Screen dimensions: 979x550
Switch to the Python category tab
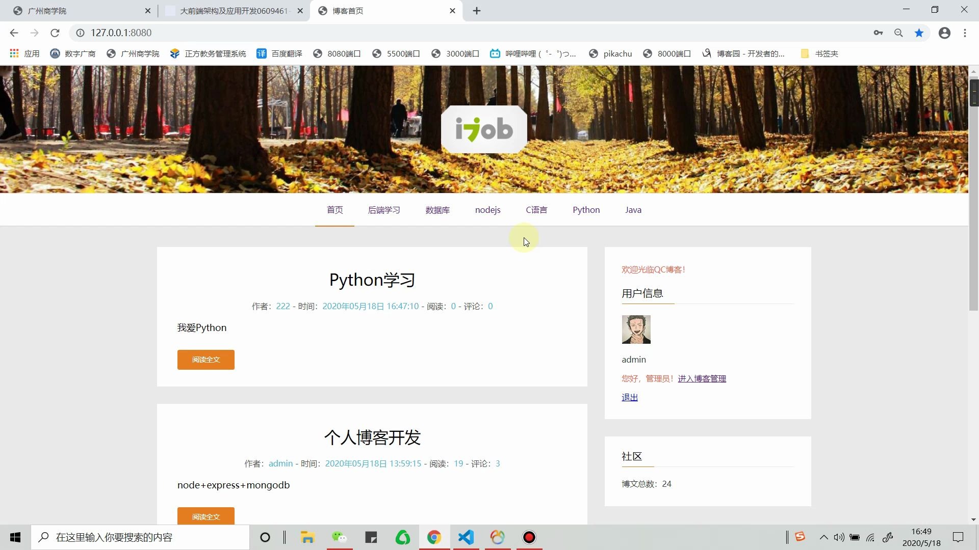pyautogui.click(x=586, y=210)
